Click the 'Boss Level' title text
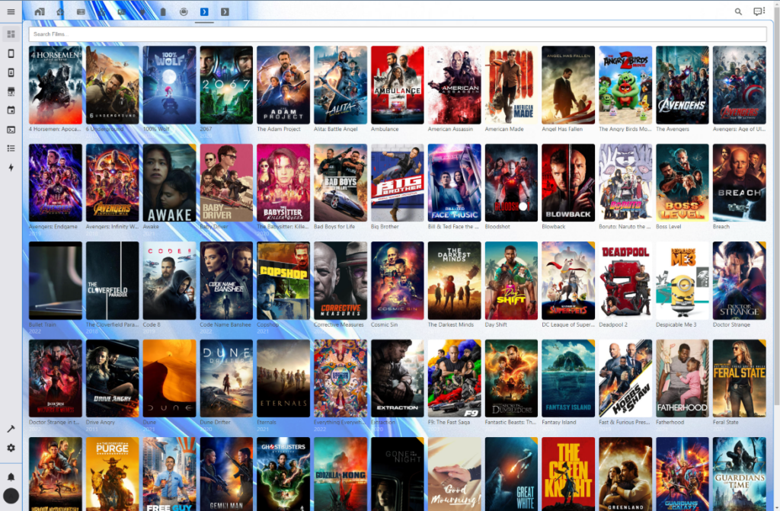This screenshot has height=511, width=780. (669, 226)
